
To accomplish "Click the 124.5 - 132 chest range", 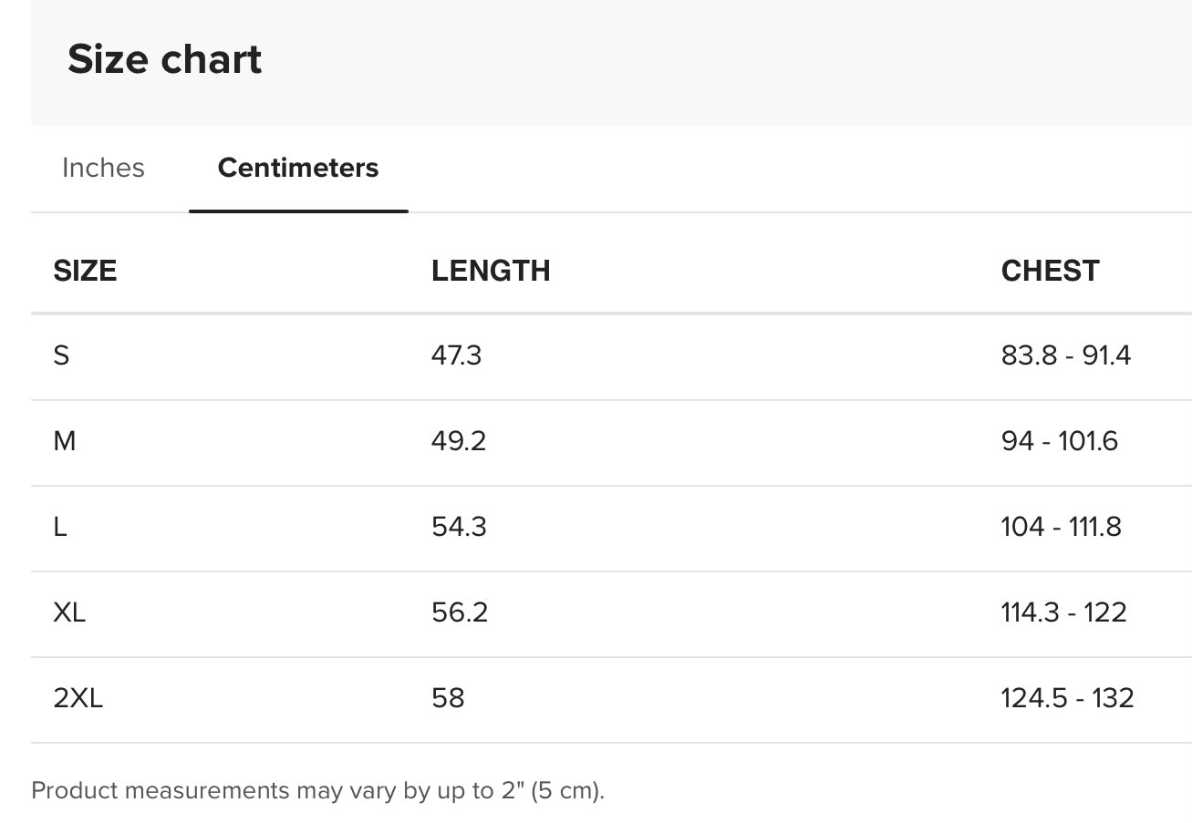I will (x=1067, y=698).
